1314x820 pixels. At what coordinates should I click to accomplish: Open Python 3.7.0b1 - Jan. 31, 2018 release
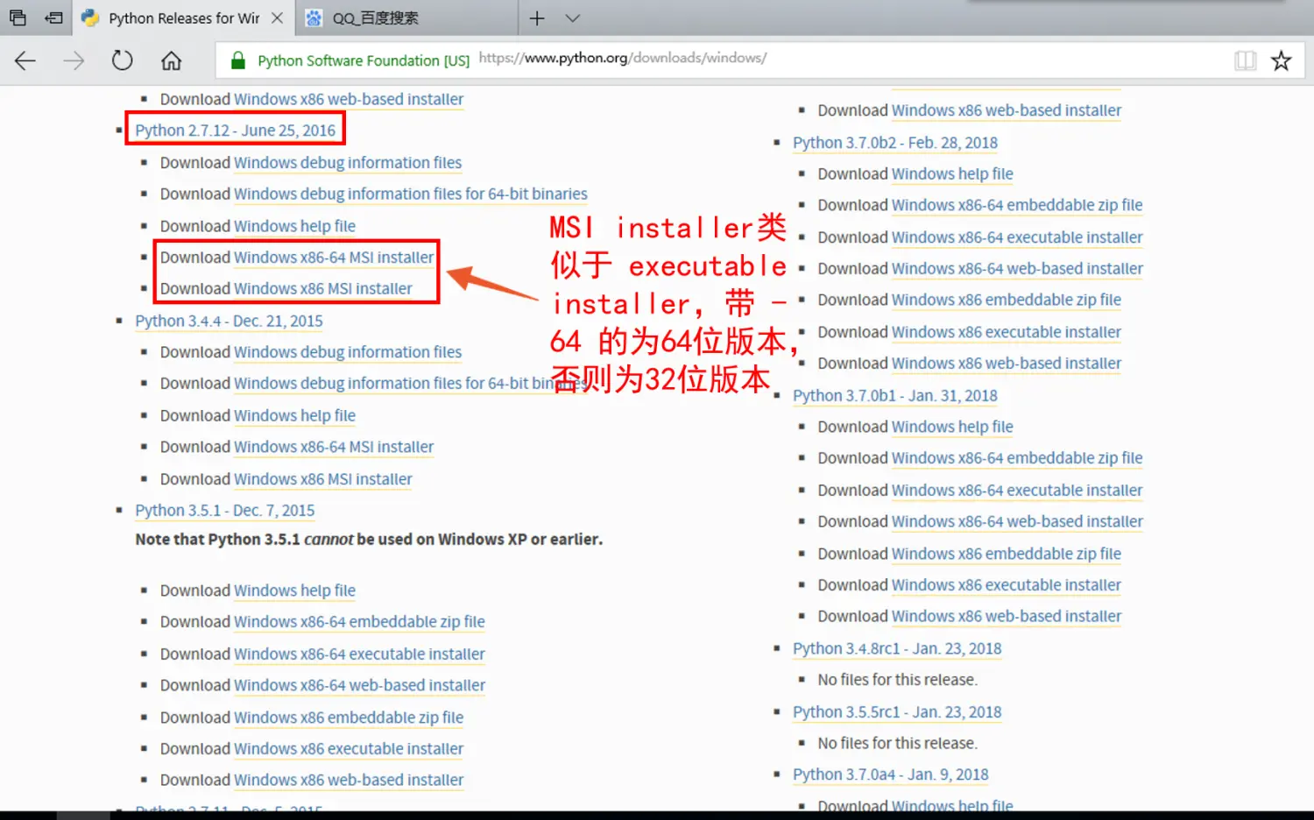[895, 396]
